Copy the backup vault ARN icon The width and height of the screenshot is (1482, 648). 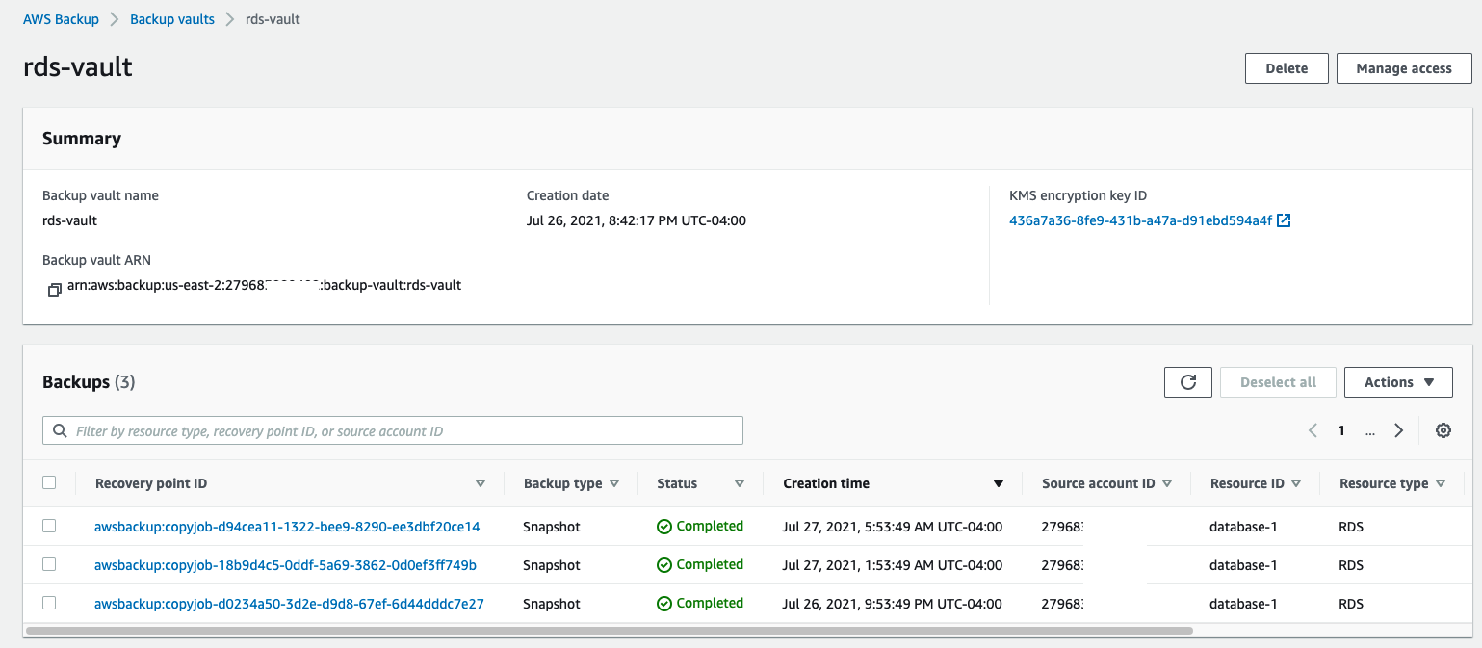[55, 289]
